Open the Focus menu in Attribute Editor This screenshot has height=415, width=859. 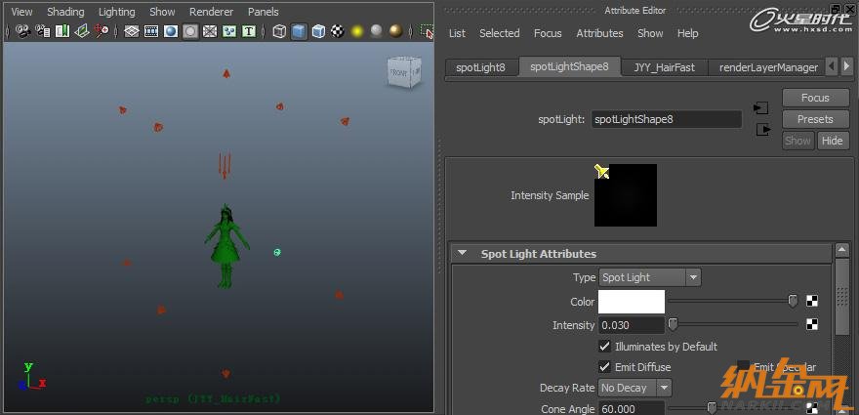(x=548, y=33)
